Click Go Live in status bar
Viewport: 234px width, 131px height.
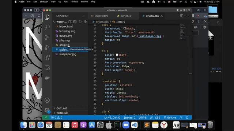tap(170, 118)
